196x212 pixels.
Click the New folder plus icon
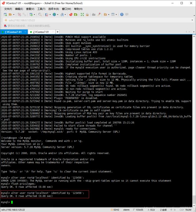[x=106, y=14]
